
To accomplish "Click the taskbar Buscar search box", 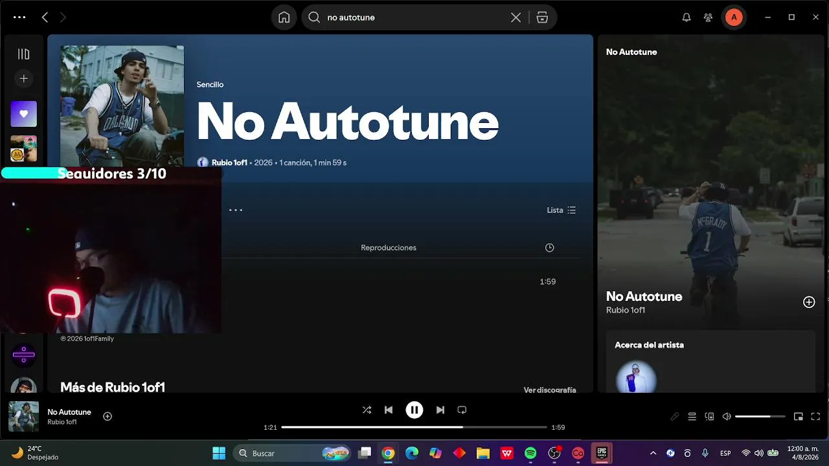I will click(x=293, y=453).
